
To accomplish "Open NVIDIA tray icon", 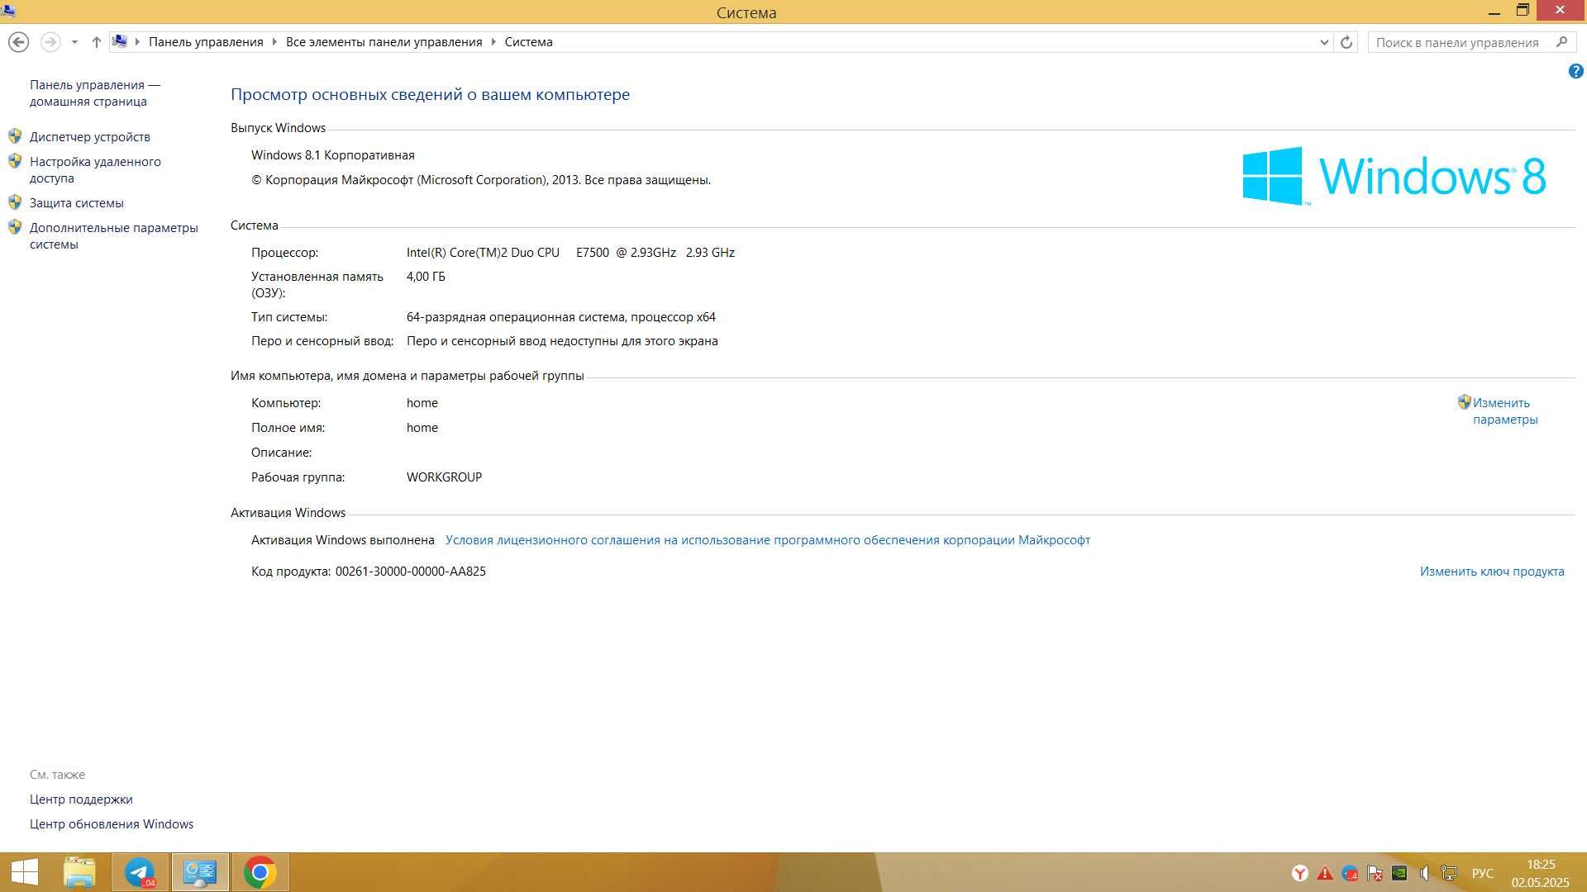I will pos(1399,873).
